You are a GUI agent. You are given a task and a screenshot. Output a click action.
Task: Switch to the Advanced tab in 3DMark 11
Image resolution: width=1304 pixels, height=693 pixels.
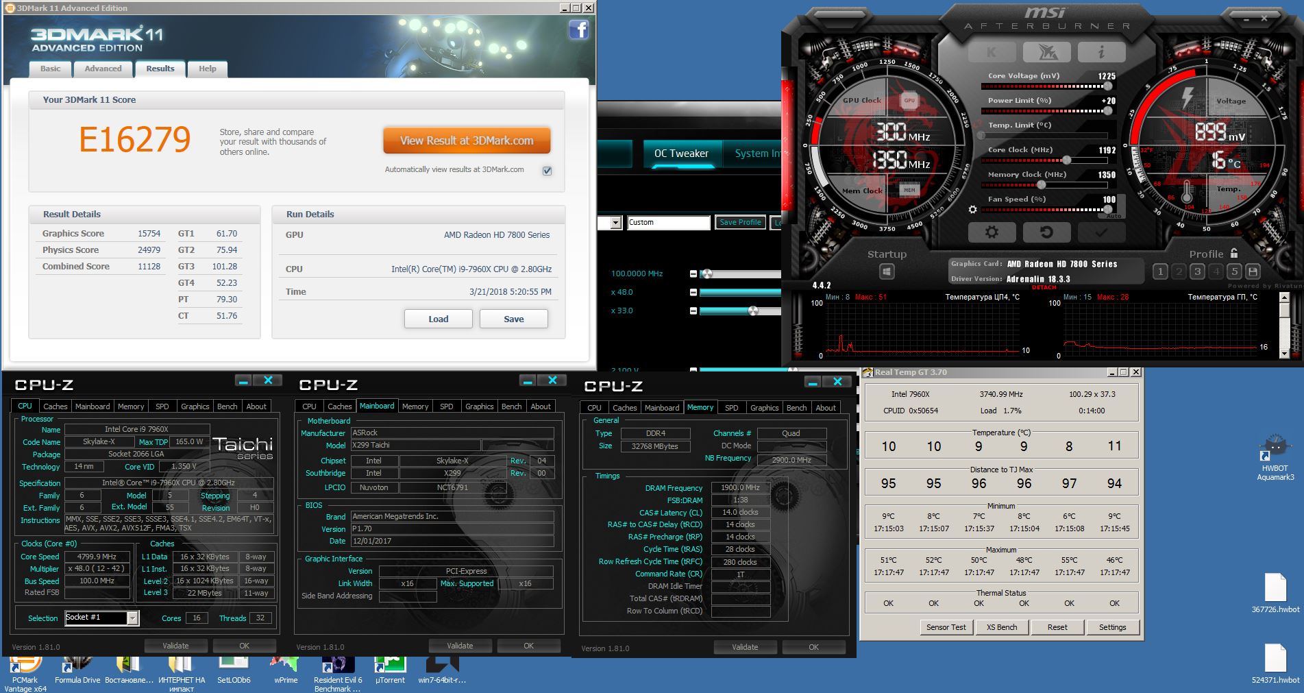point(103,69)
